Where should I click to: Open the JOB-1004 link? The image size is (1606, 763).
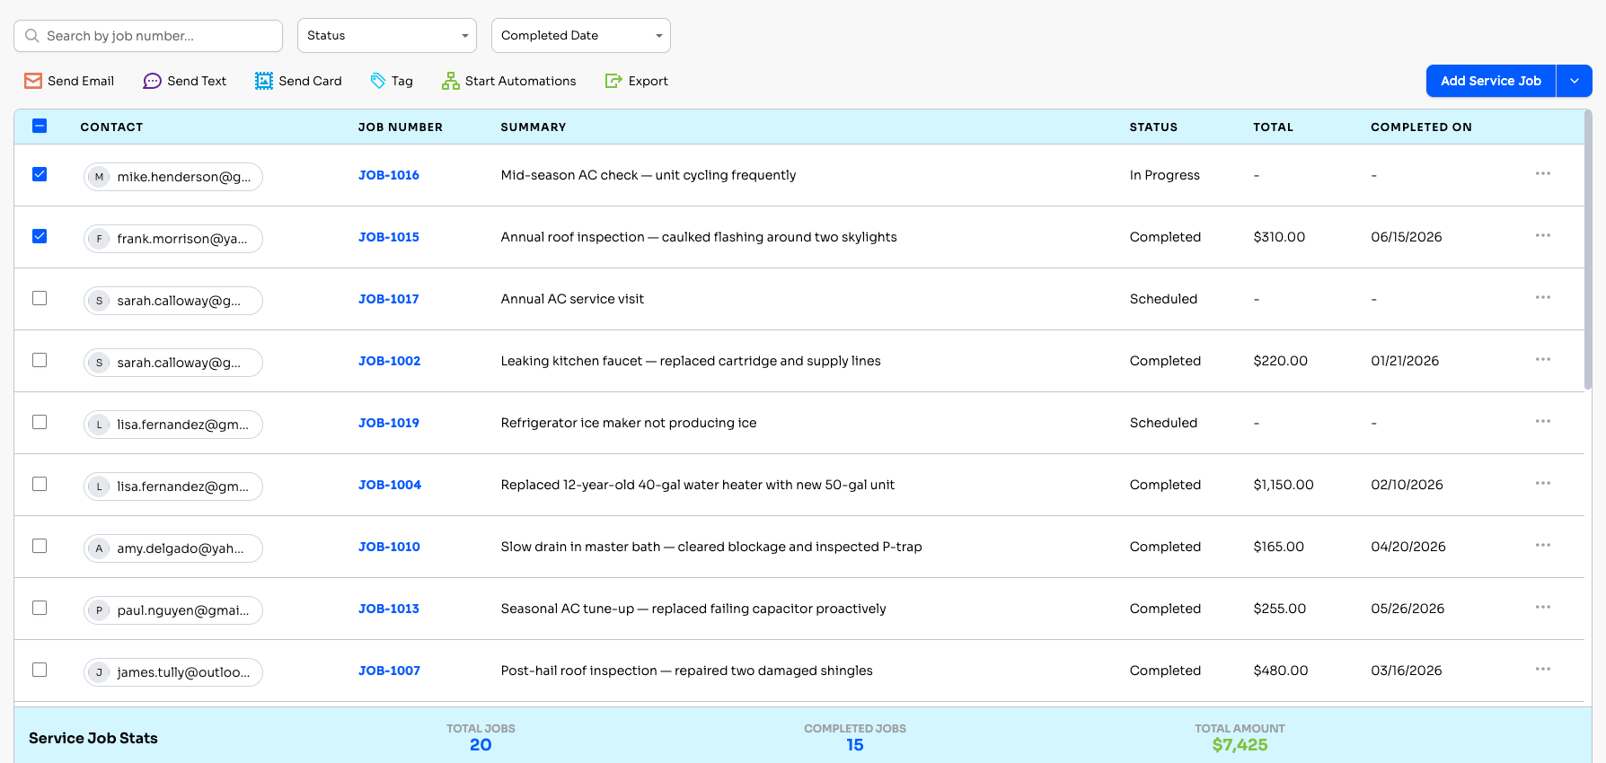tap(390, 485)
